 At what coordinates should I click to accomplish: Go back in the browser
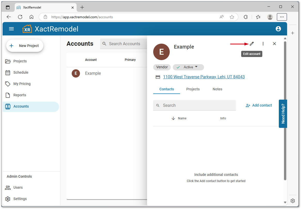[x=9, y=17]
